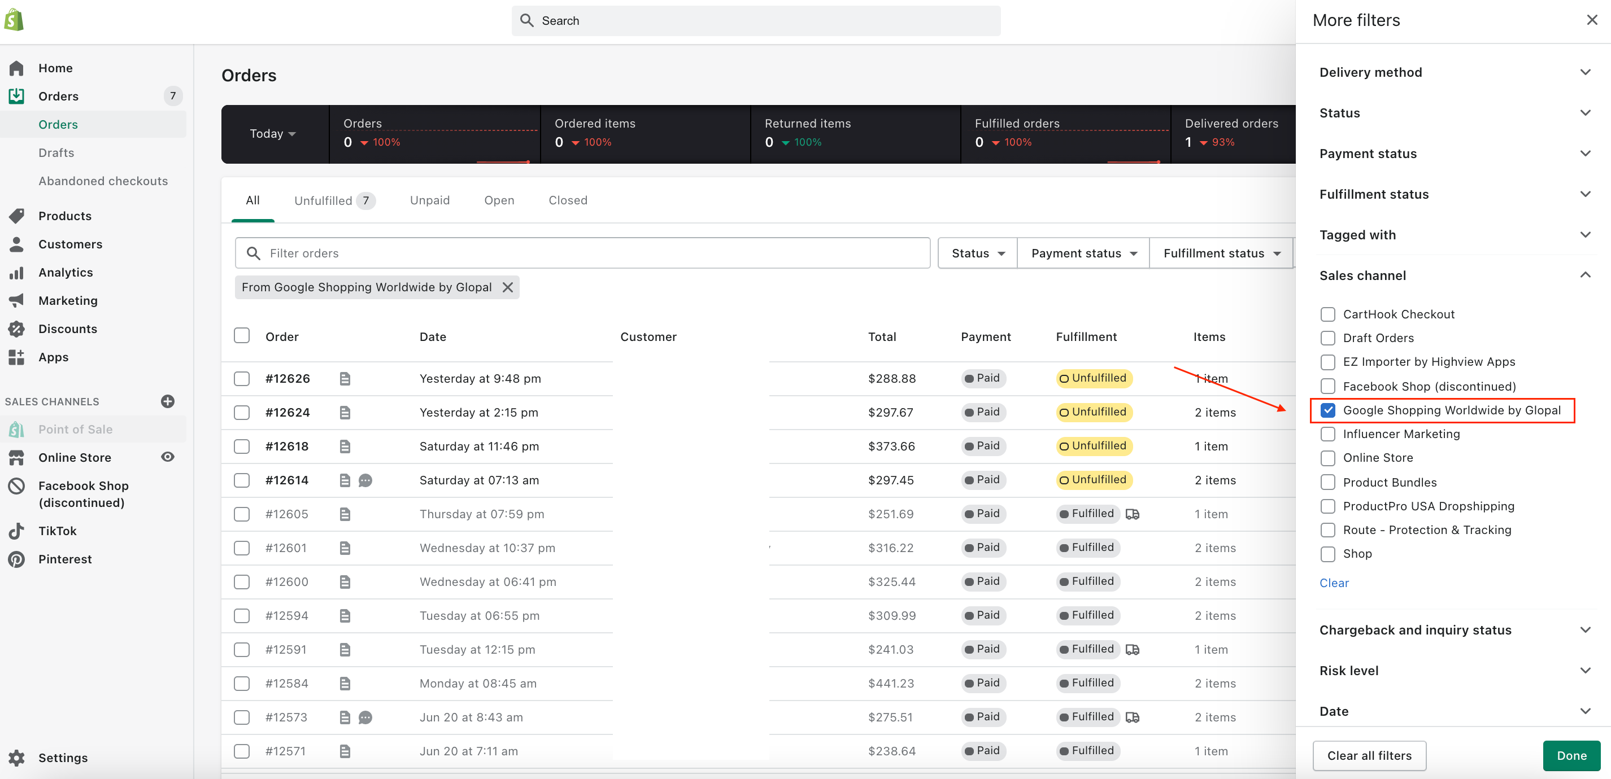Click the delivery truck icon on order #12591
Image resolution: width=1611 pixels, height=779 pixels.
pos(1133,650)
